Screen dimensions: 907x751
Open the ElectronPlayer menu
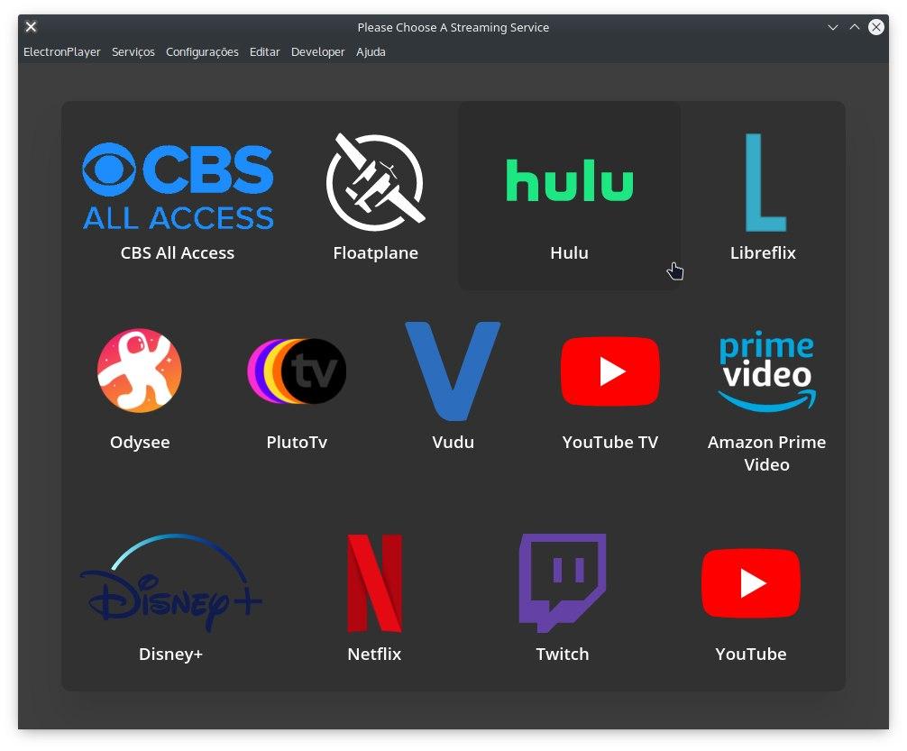pyautogui.click(x=62, y=52)
